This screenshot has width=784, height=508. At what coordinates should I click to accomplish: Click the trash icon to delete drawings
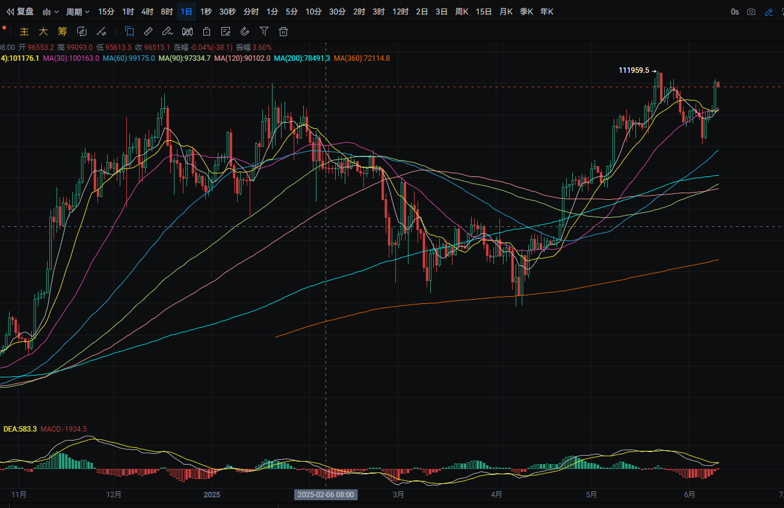pyautogui.click(x=283, y=31)
